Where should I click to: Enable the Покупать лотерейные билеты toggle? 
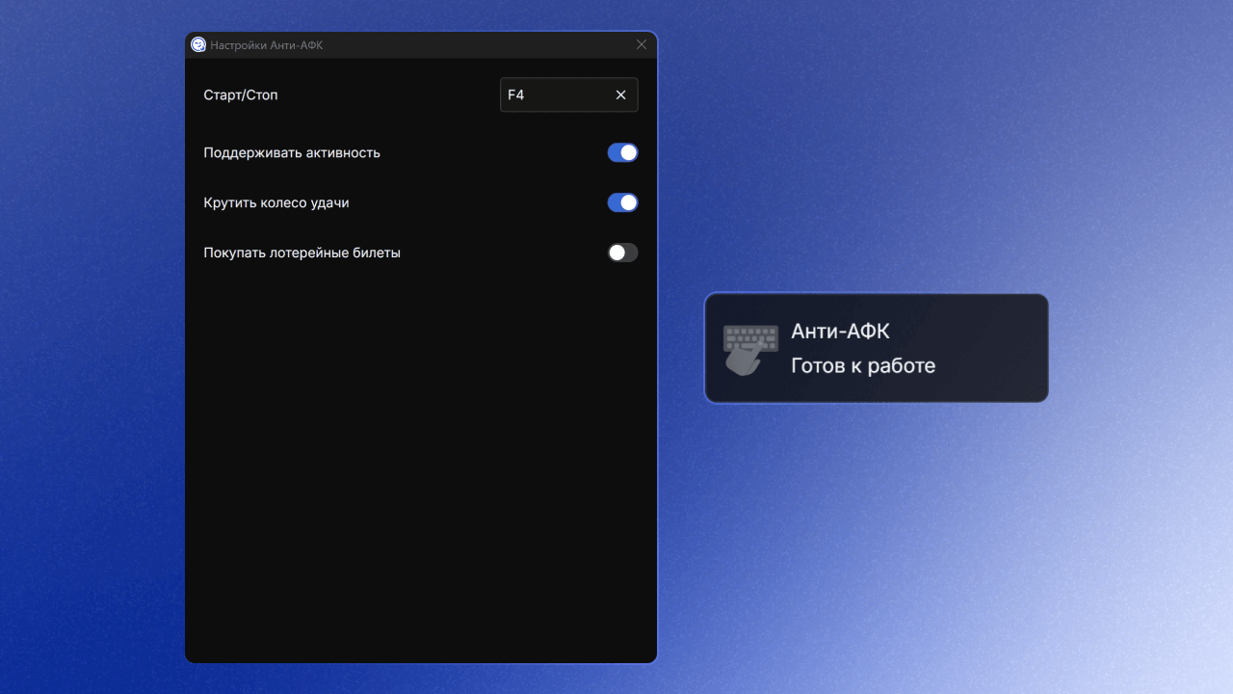[x=622, y=253]
